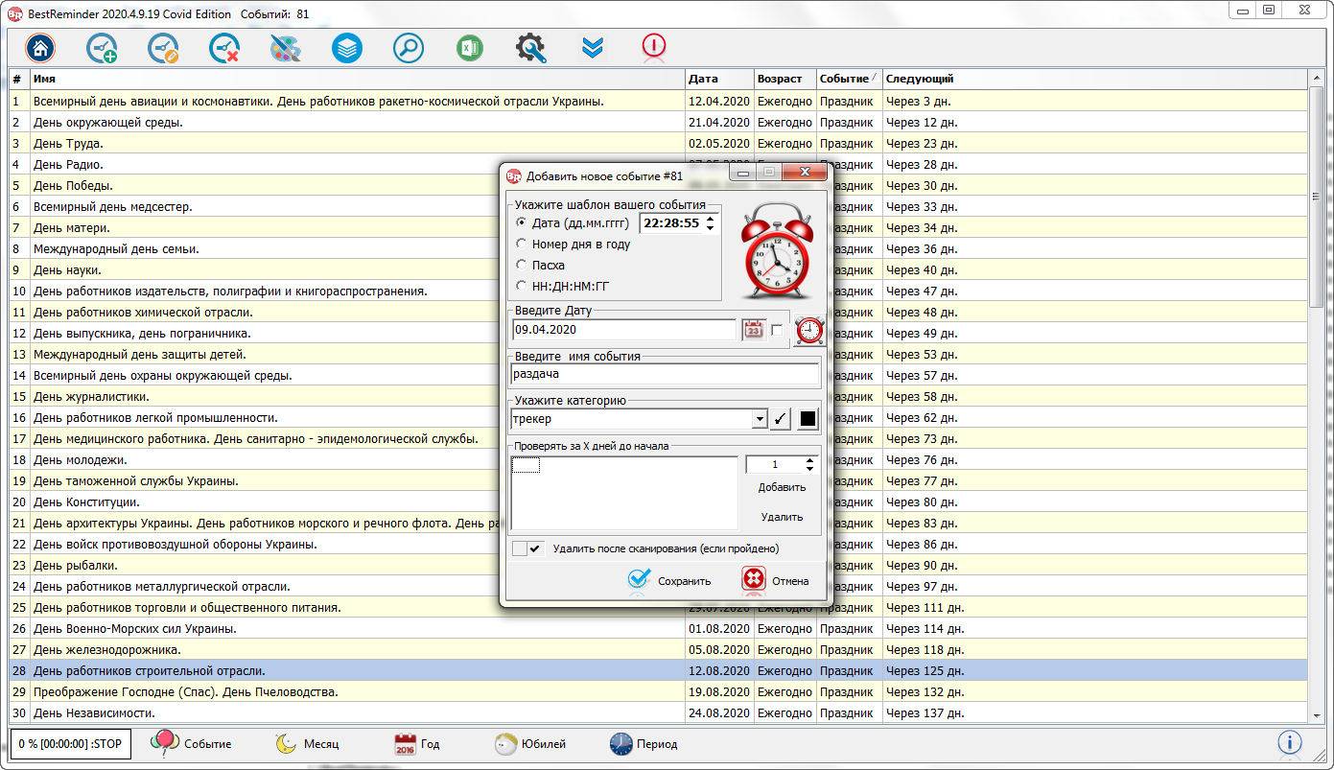Click the info icon in status bar
Screen dimensions: 1334x770
coord(1290,742)
